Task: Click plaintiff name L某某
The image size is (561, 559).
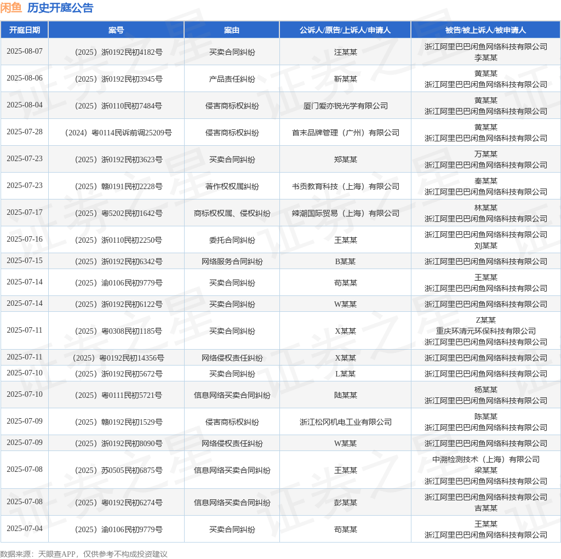Action: [345, 374]
